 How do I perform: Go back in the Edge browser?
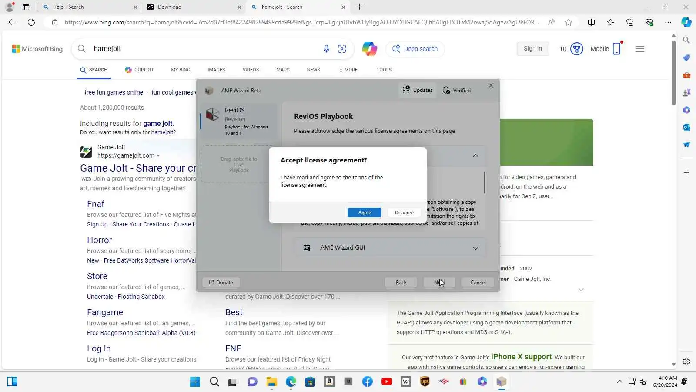click(12, 22)
